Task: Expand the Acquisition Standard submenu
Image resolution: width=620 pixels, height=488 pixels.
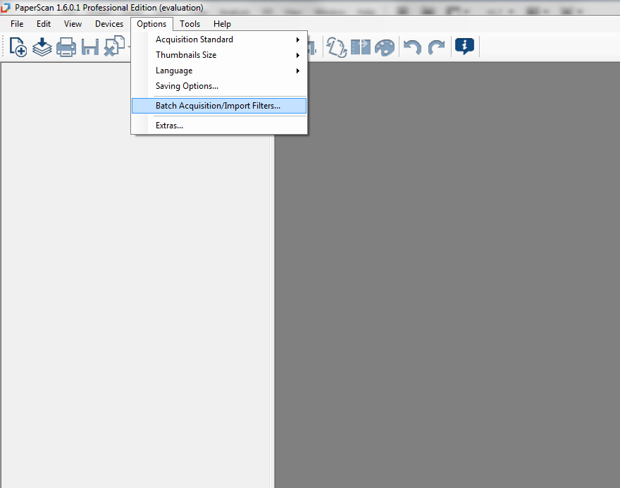Action: pyautogui.click(x=219, y=39)
